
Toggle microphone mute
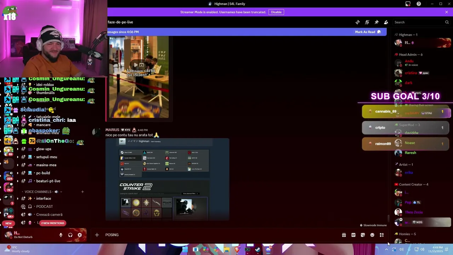pyautogui.click(x=61, y=235)
